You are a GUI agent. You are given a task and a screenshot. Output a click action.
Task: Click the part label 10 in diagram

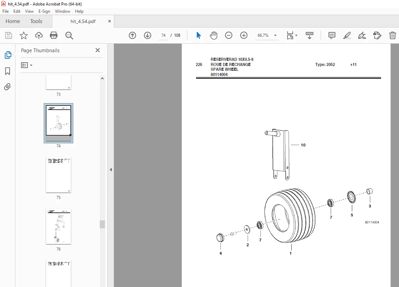tap(303, 145)
